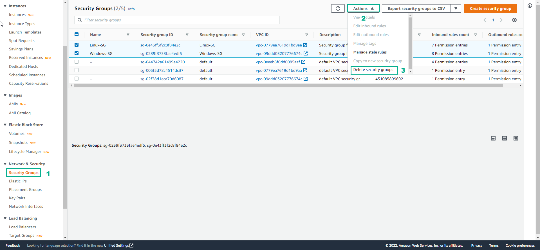Viewport: 540px width, 250px height.
Task: Deselect all rows with header checkbox
Action: 77,34
